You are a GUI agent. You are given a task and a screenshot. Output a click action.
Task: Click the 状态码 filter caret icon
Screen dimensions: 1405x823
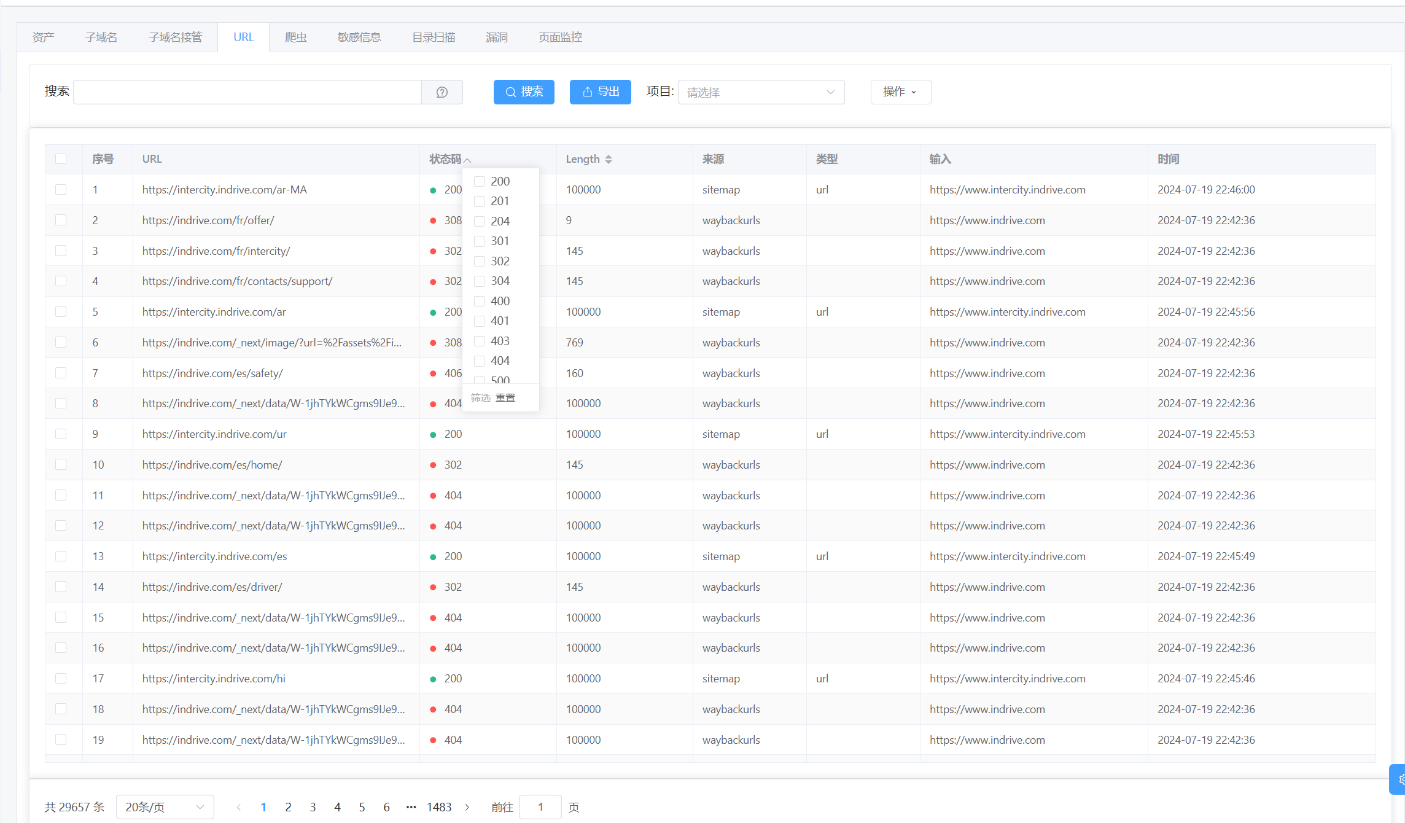[467, 160]
